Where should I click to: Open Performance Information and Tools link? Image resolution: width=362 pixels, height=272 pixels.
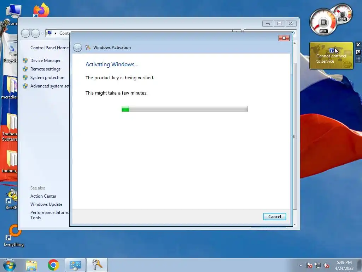pyautogui.click(x=50, y=215)
